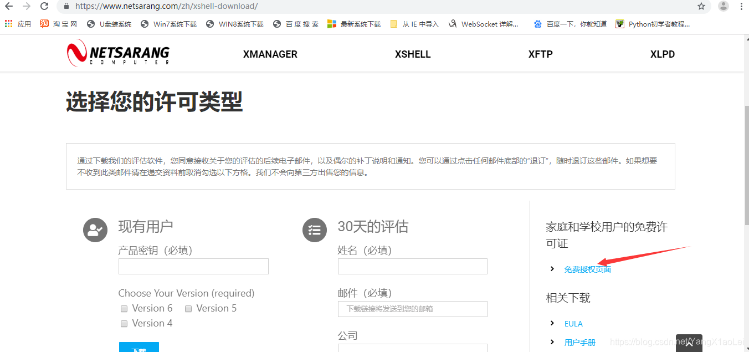Check the Version 6 checkbox
The image size is (749, 352).
pyautogui.click(x=124, y=309)
